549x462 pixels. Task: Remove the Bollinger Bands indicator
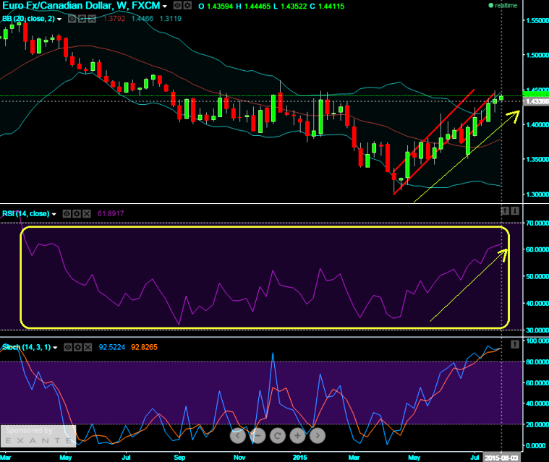click(92, 19)
